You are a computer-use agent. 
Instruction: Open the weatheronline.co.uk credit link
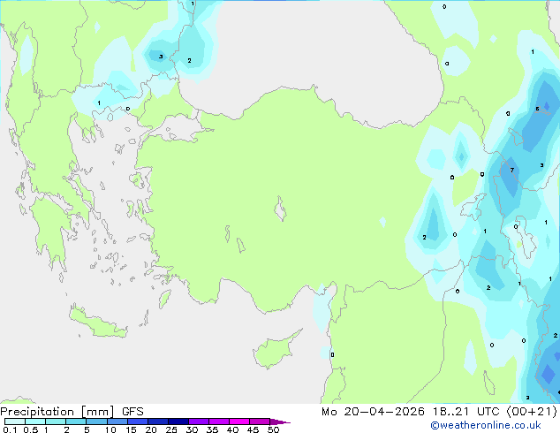click(486, 425)
